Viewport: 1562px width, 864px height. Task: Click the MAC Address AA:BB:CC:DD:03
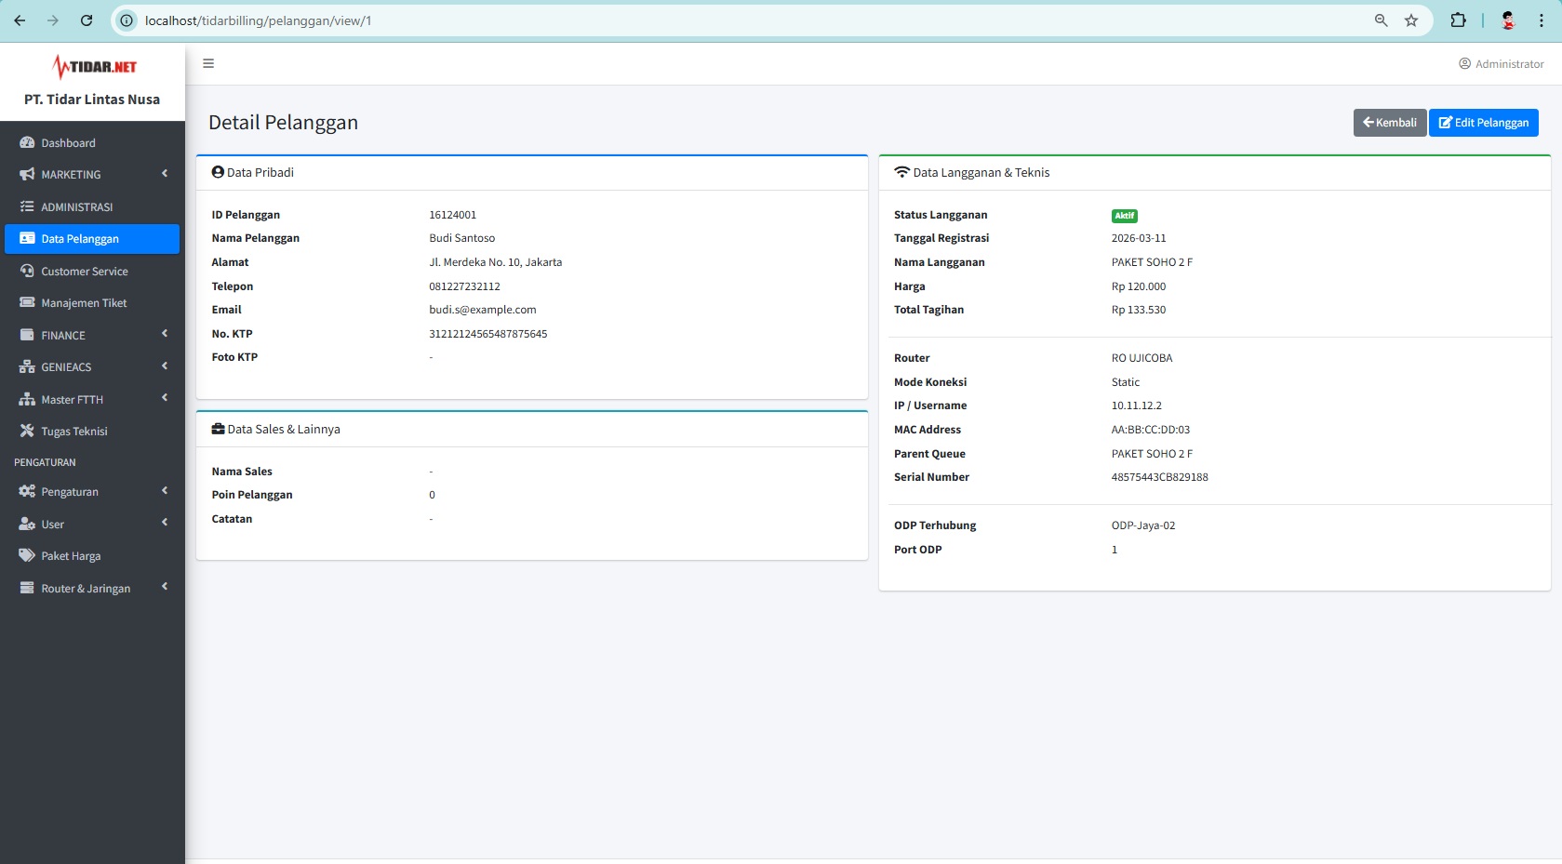coord(1151,430)
